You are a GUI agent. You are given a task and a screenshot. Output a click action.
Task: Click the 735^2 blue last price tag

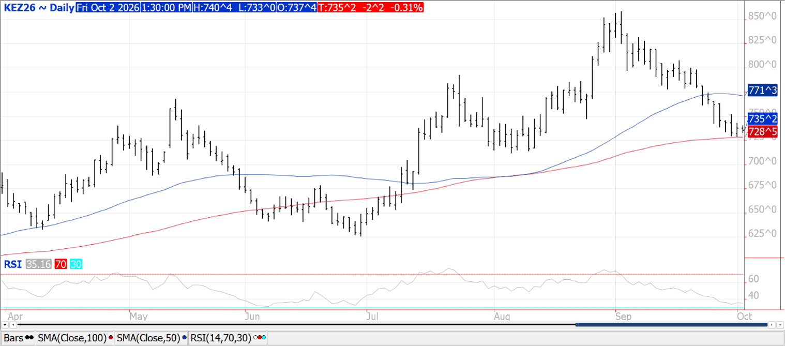click(x=763, y=118)
